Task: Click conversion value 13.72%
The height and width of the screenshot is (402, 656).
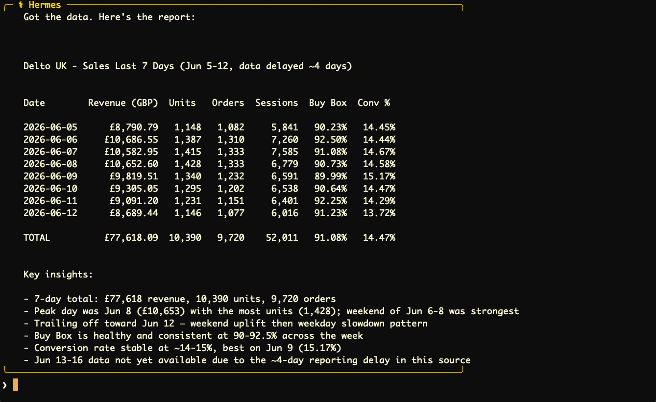Action: tap(379, 213)
